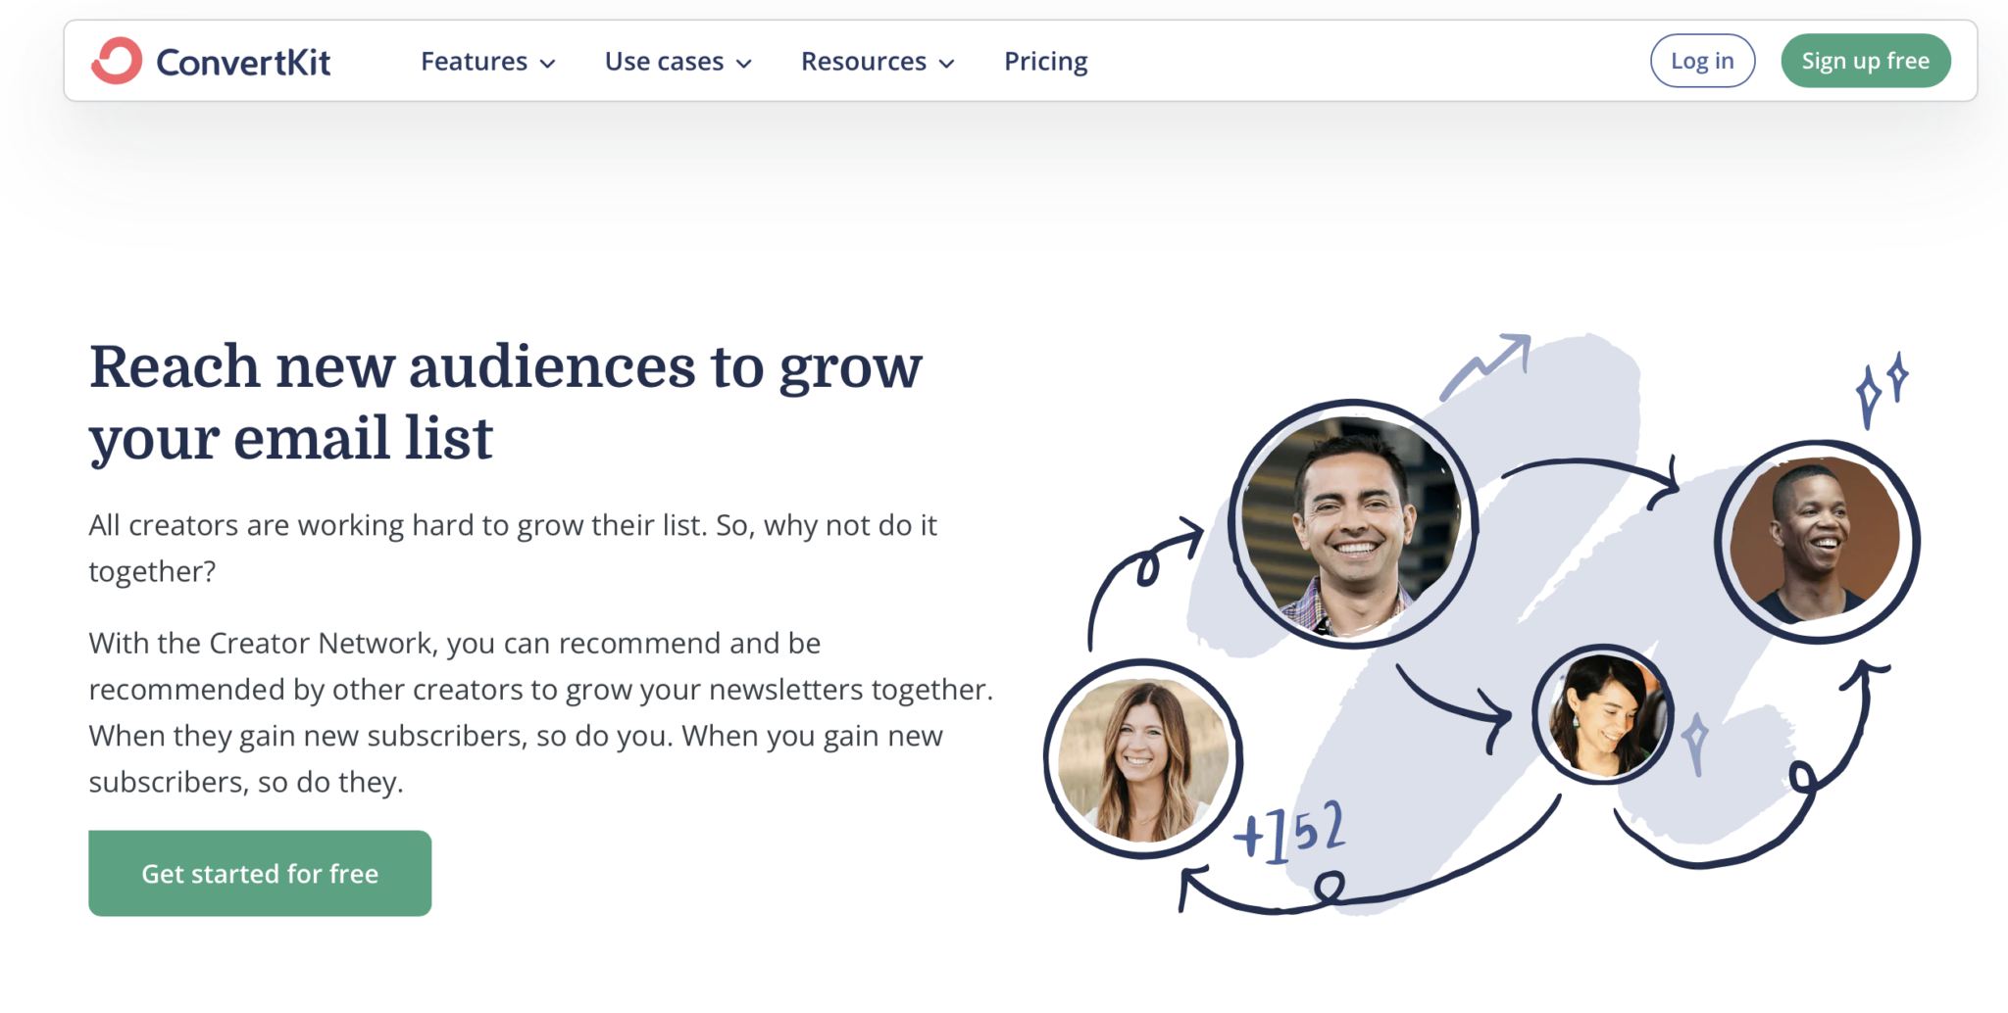Click the ConvertKit circular logo icon
This screenshot has height=1013, width=2008.
coord(117,61)
